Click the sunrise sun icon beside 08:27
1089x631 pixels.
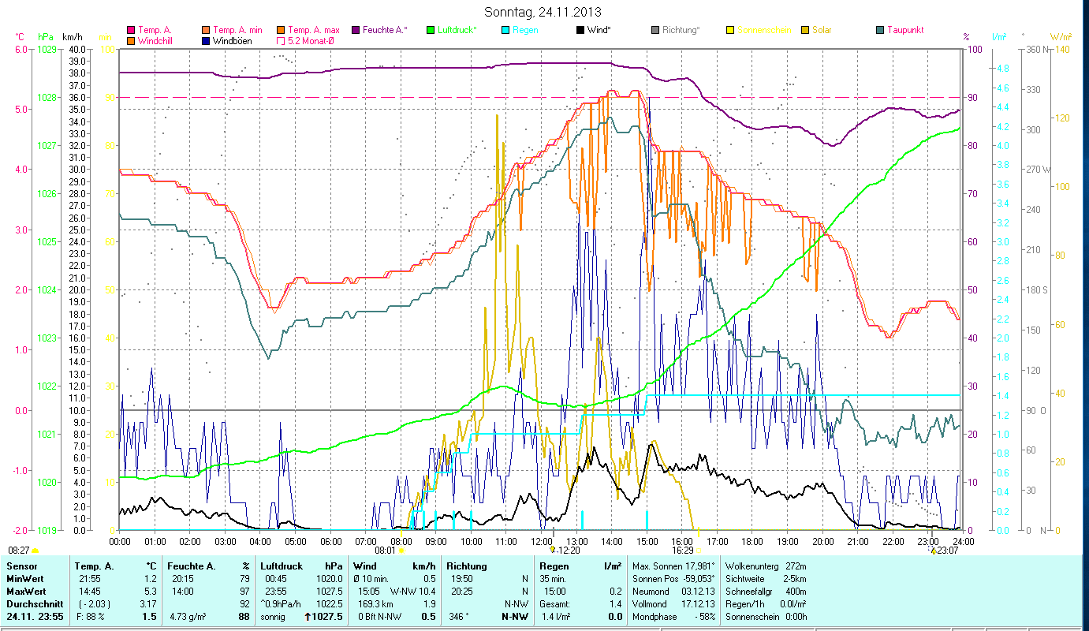(x=35, y=551)
